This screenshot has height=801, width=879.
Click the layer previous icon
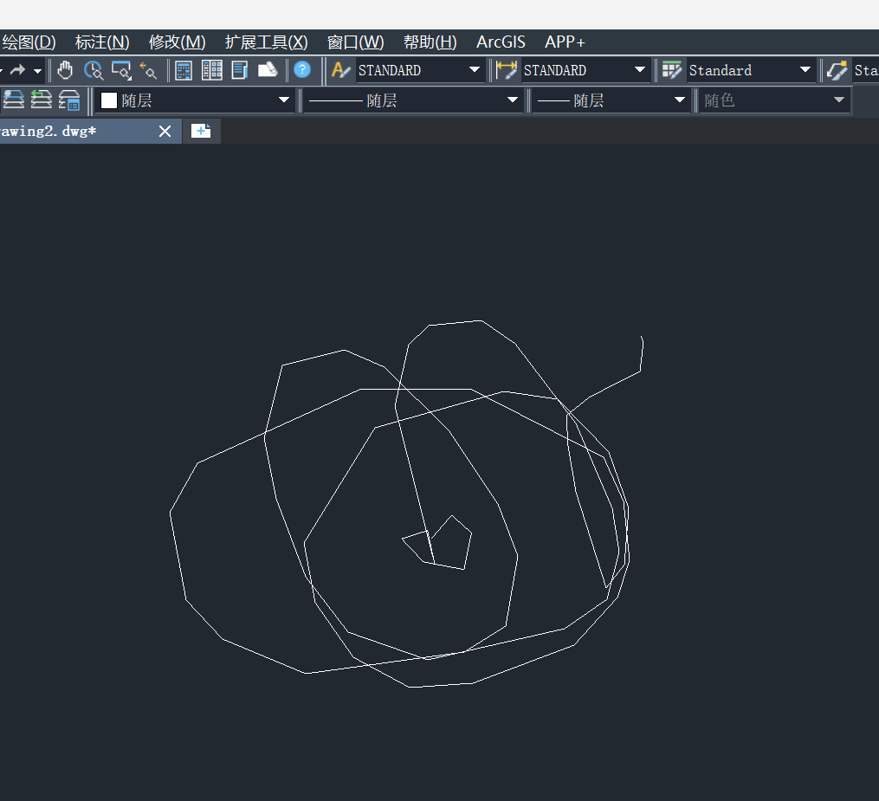[42, 100]
